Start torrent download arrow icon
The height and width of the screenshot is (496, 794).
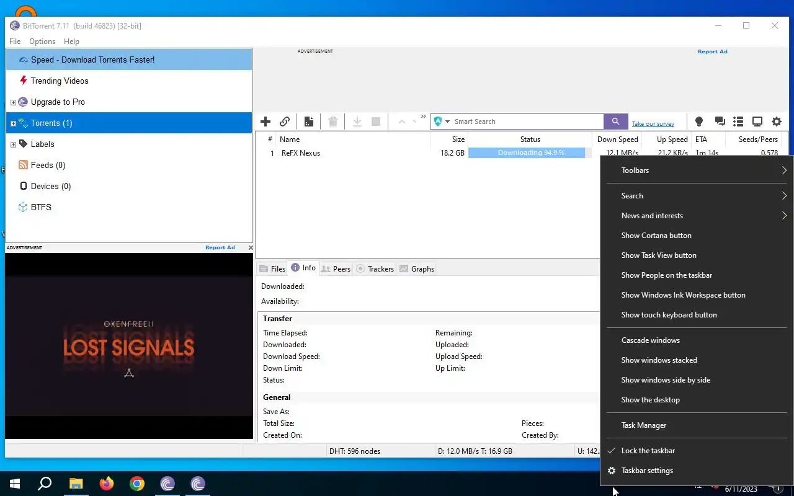coord(357,122)
